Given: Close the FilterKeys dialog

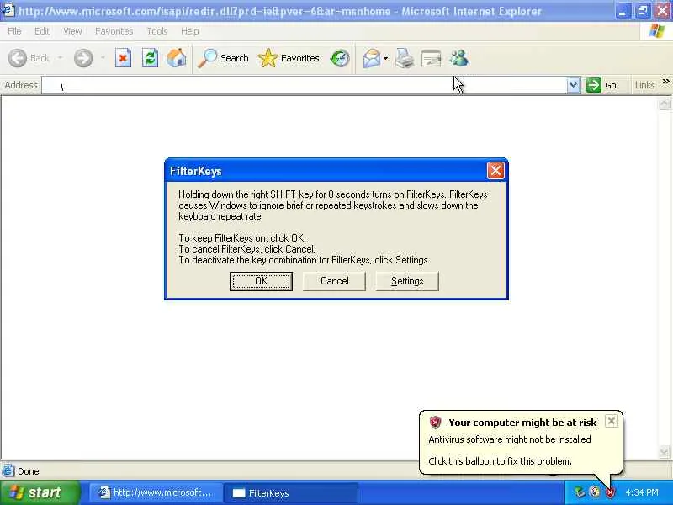Looking at the screenshot, I should click(495, 171).
